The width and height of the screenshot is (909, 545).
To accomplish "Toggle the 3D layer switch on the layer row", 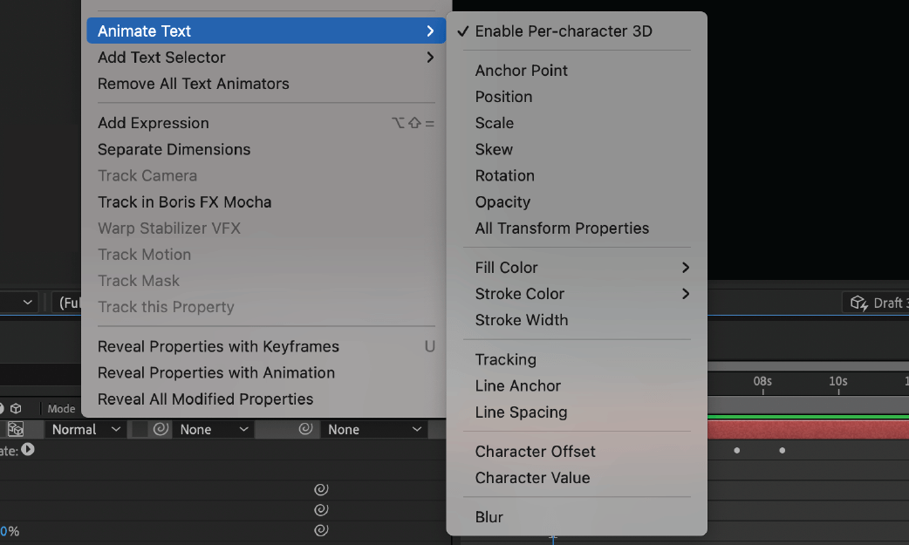I will pos(16,429).
